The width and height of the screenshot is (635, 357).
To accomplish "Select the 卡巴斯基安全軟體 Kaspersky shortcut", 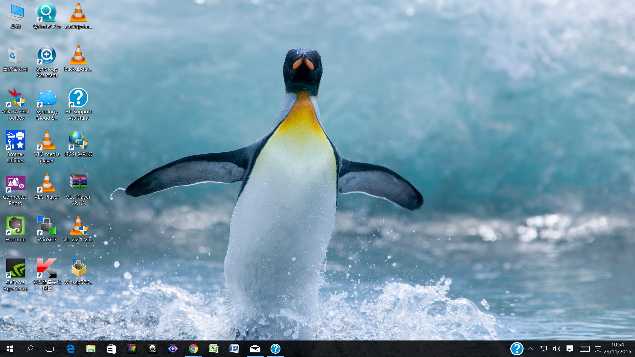I will pos(47,275).
